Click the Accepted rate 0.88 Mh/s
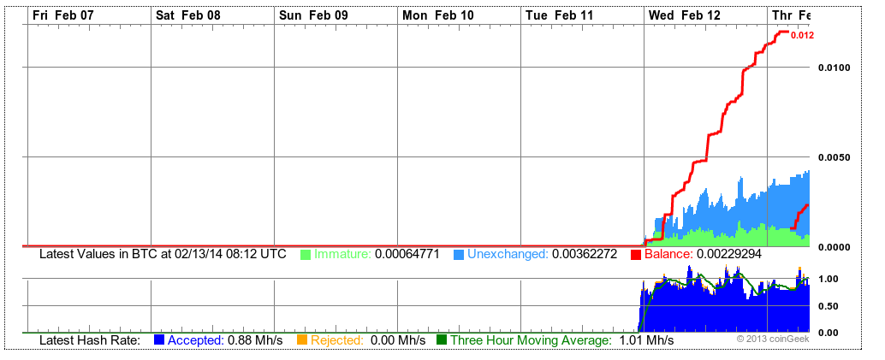Image resolution: width=885 pixels, height=360 pixels. point(255,340)
